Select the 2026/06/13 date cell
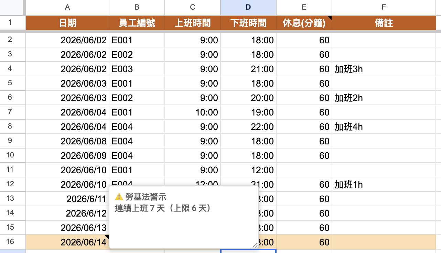Screen dimensions: 441x253 tap(67, 228)
